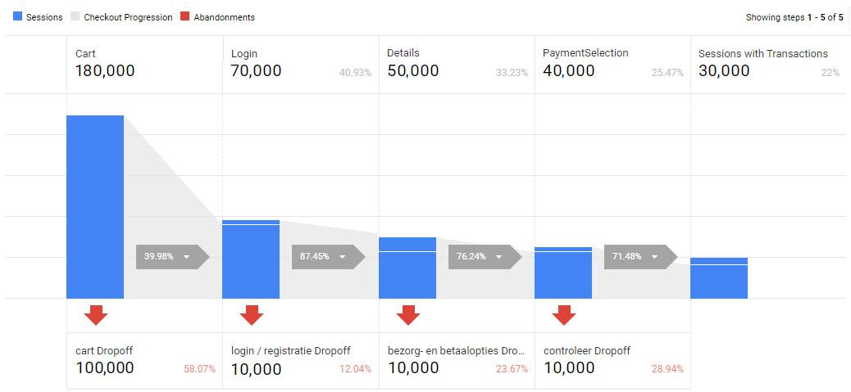Select the Login step blue bar
Screen dimensions: 851x392
(x=251, y=259)
